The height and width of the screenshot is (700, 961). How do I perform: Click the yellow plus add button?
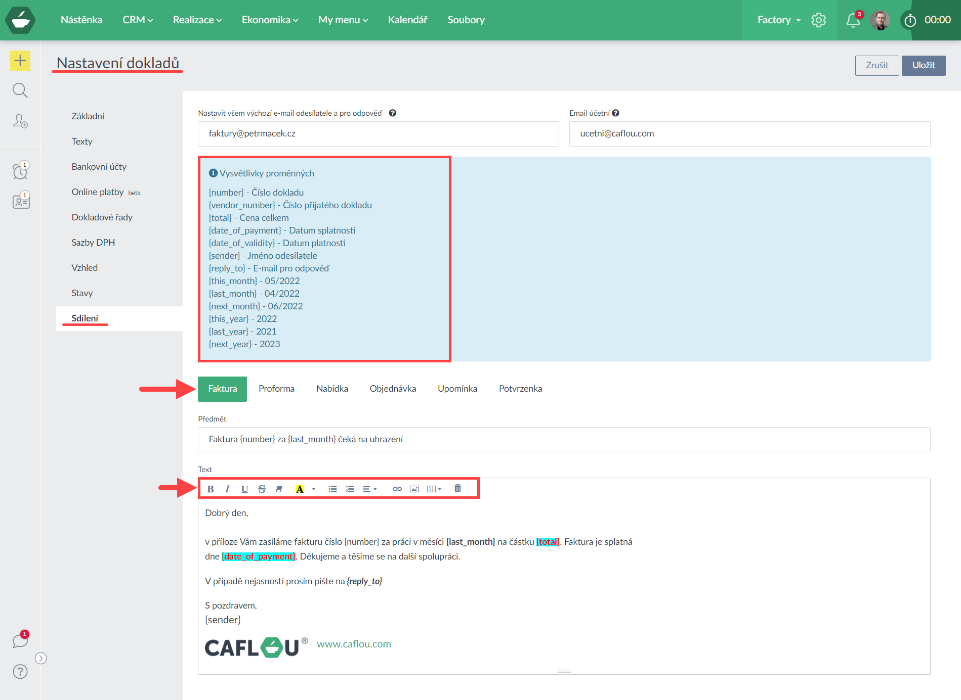pyautogui.click(x=20, y=61)
